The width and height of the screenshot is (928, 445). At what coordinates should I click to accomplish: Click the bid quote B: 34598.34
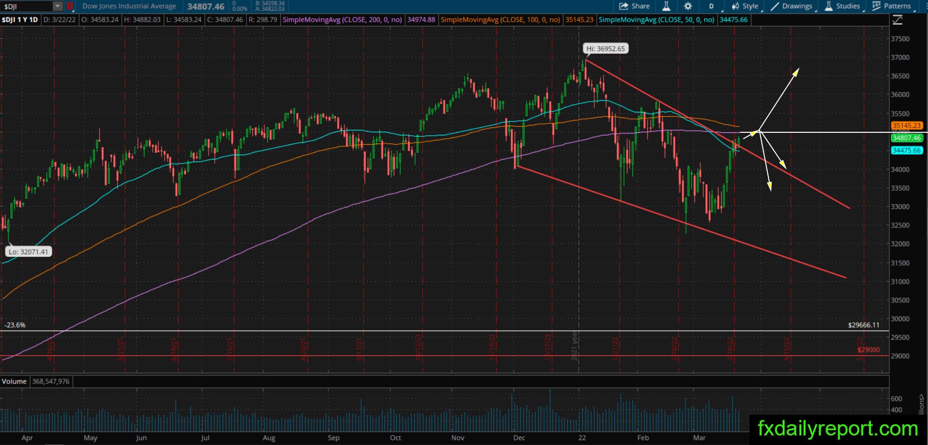tap(270, 3)
